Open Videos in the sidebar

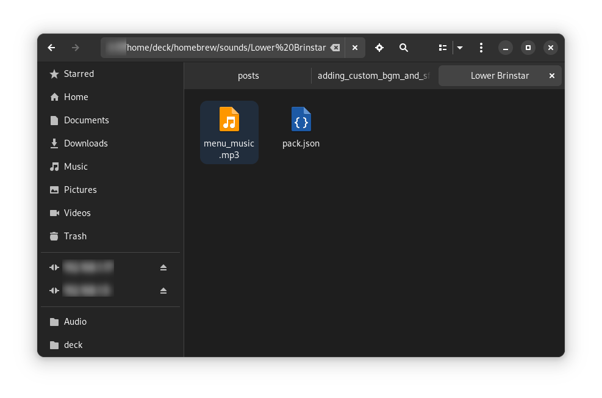click(110, 213)
